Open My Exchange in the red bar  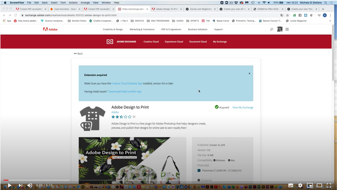click(x=220, y=42)
